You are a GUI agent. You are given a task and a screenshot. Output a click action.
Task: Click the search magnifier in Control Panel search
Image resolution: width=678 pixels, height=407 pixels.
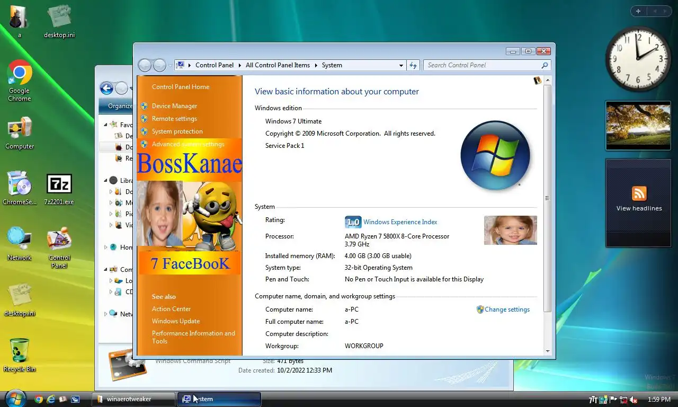click(x=545, y=65)
